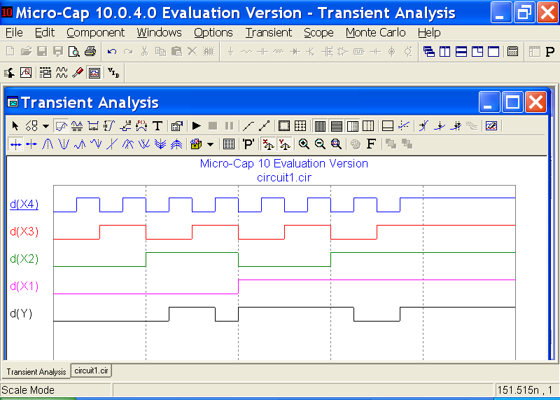Click the horizontal cursor crosshair icon
The image size is (560, 400).
(x=404, y=126)
